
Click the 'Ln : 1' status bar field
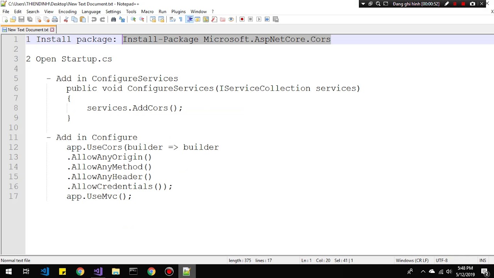pos(306,261)
